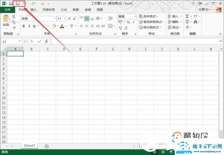
Task: Click the Percent Style % button
Action: [128, 22]
